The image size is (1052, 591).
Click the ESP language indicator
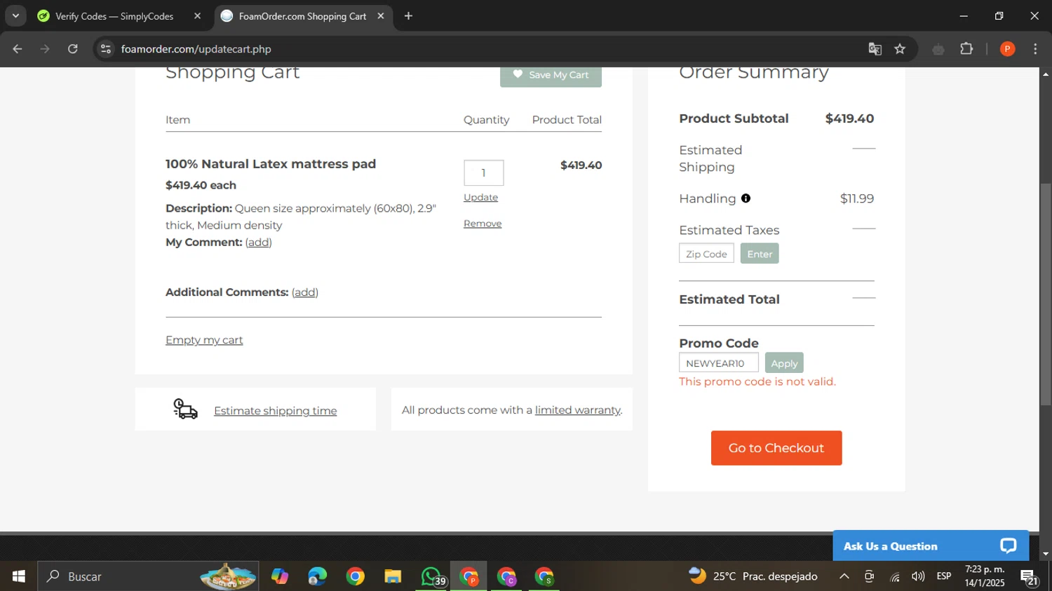[x=944, y=576]
